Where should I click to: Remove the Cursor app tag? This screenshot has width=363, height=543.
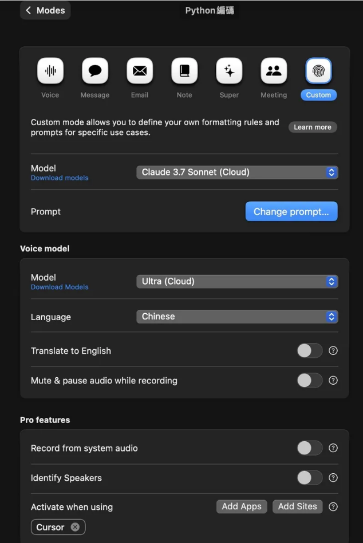click(75, 527)
